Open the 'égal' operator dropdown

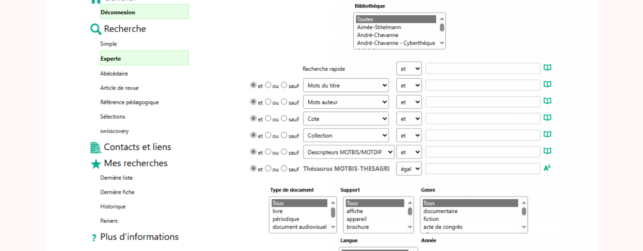tap(409, 169)
